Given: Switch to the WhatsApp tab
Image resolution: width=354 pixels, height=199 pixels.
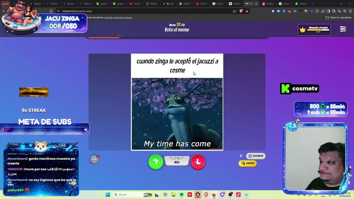Looking at the screenshot, I should (152, 4).
